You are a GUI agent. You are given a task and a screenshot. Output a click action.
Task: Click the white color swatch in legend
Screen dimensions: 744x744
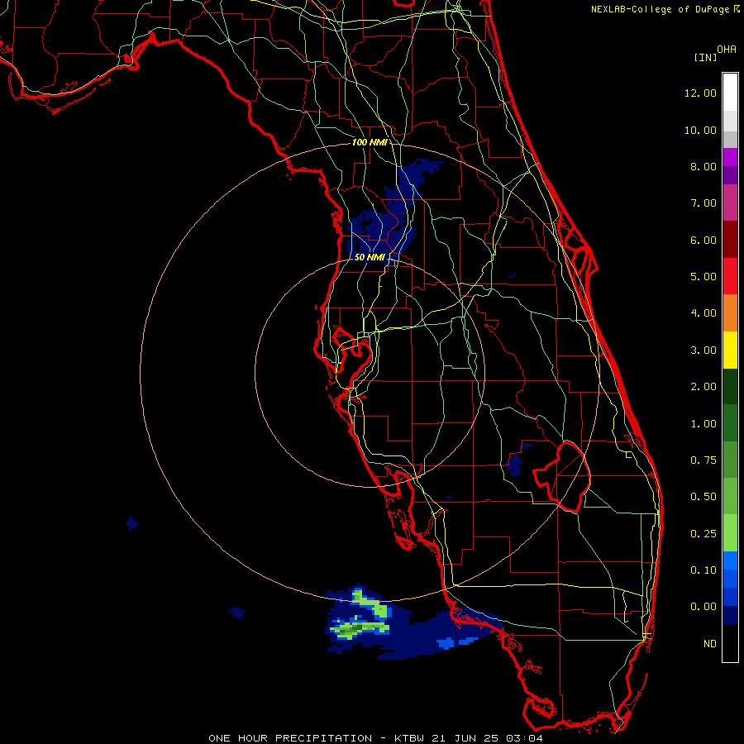730,93
